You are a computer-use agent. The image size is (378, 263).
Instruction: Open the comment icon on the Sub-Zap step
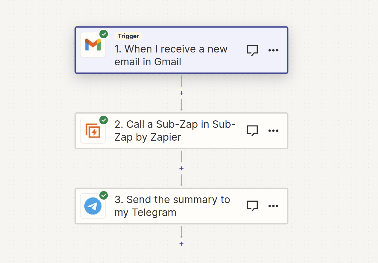pyautogui.click(x=252, y=131)
